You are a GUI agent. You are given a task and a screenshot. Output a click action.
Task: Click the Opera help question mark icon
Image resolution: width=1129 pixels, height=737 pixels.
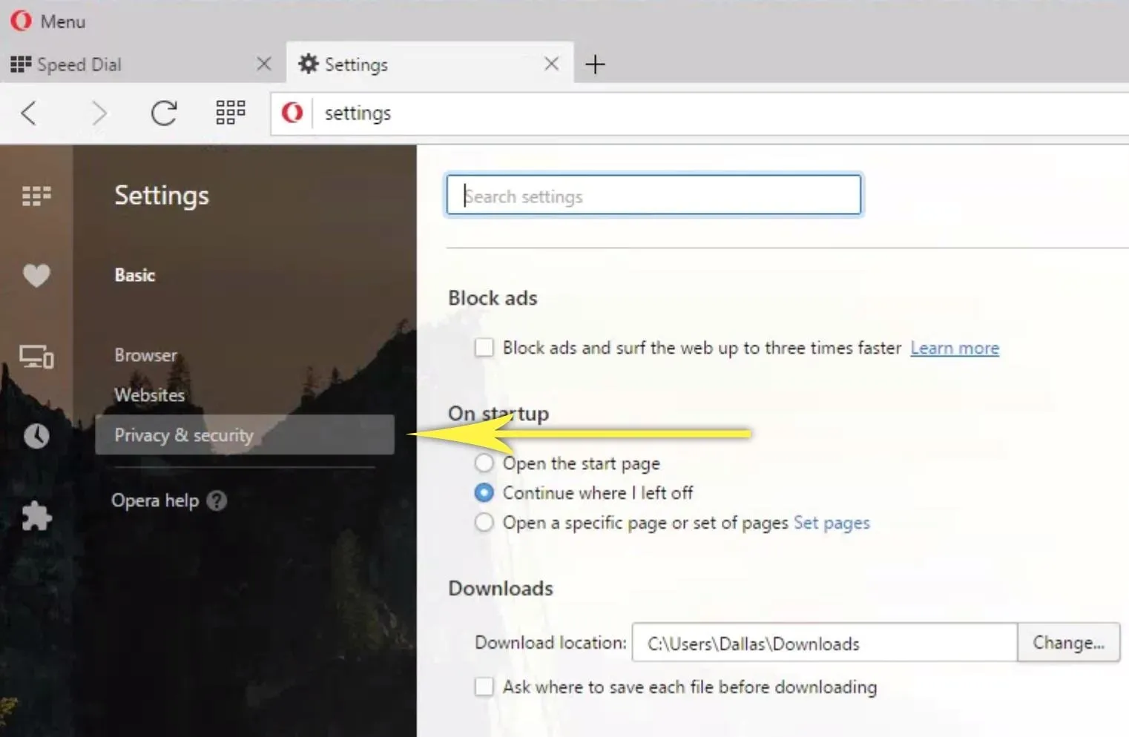(217, 501)
